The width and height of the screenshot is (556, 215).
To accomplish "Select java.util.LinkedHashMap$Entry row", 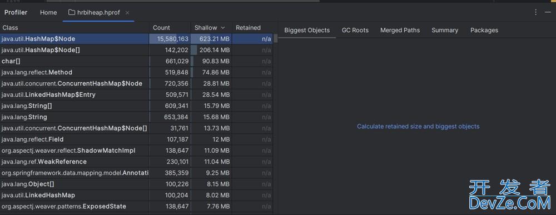I will 137,95.
